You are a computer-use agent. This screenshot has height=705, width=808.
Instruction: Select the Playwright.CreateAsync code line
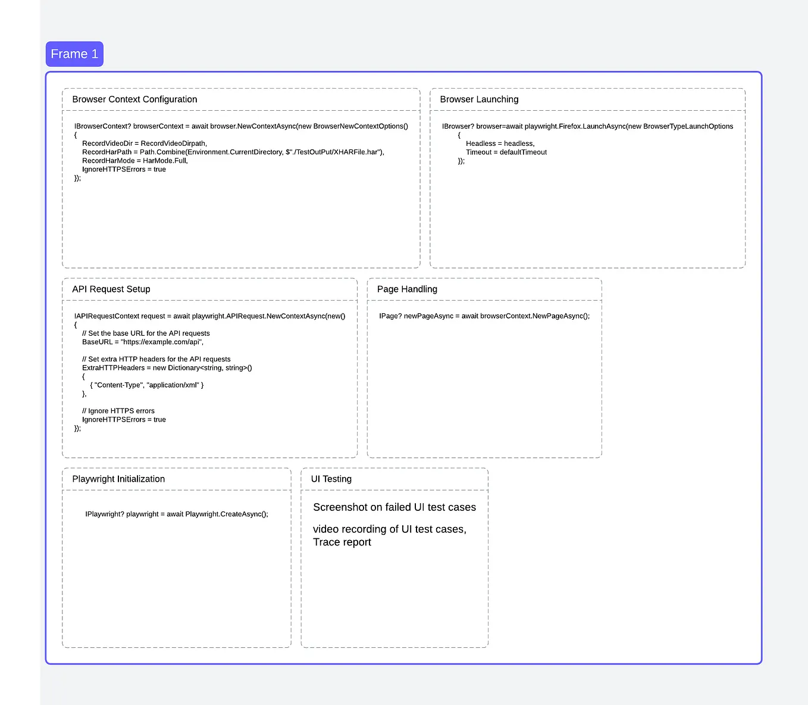pyautogui.click(x=177, y=513)
